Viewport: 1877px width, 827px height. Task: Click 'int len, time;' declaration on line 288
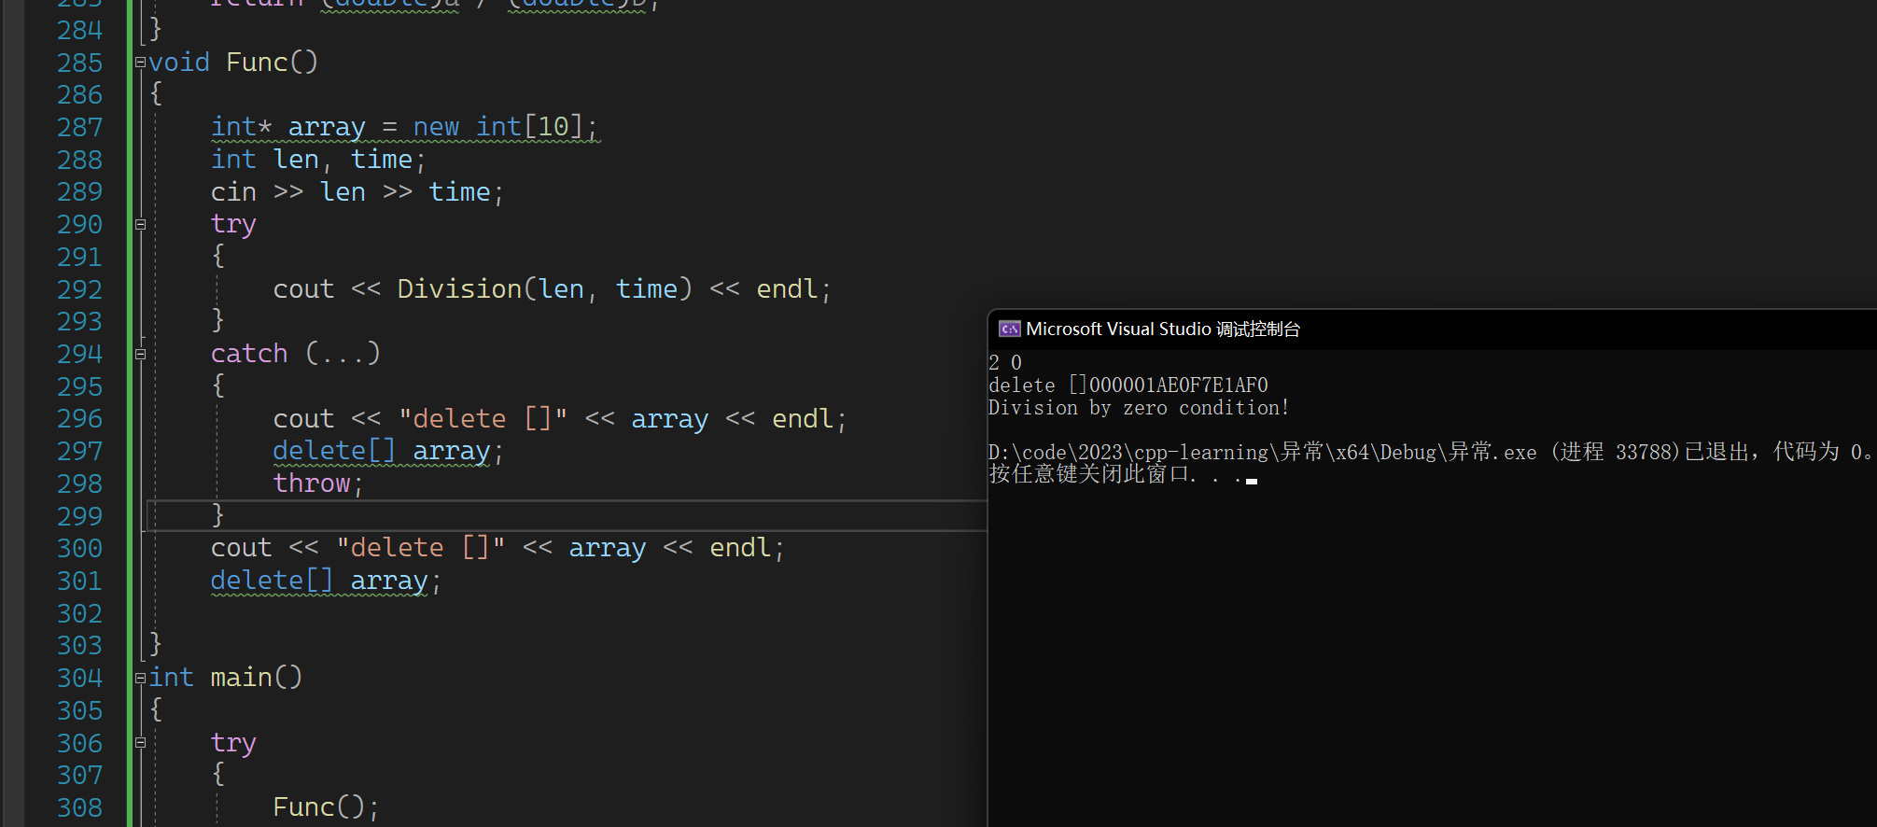[x=318, y=160]
